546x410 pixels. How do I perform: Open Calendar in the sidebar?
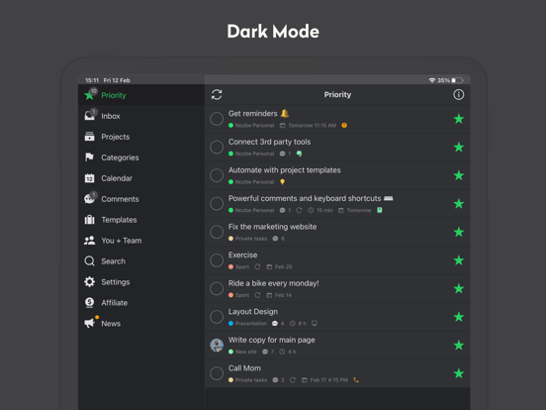click(141, 178)
